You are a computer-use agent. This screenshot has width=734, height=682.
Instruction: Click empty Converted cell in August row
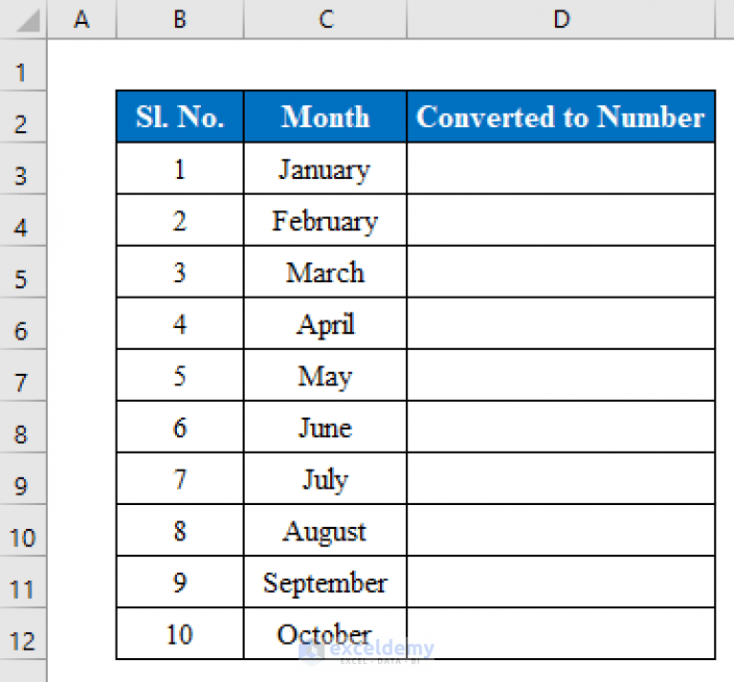[x=561, y=530]
